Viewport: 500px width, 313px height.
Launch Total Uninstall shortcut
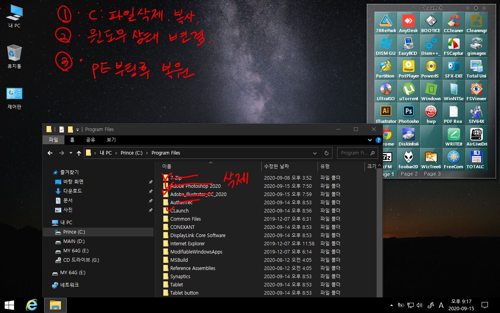[x=477, y=68]
